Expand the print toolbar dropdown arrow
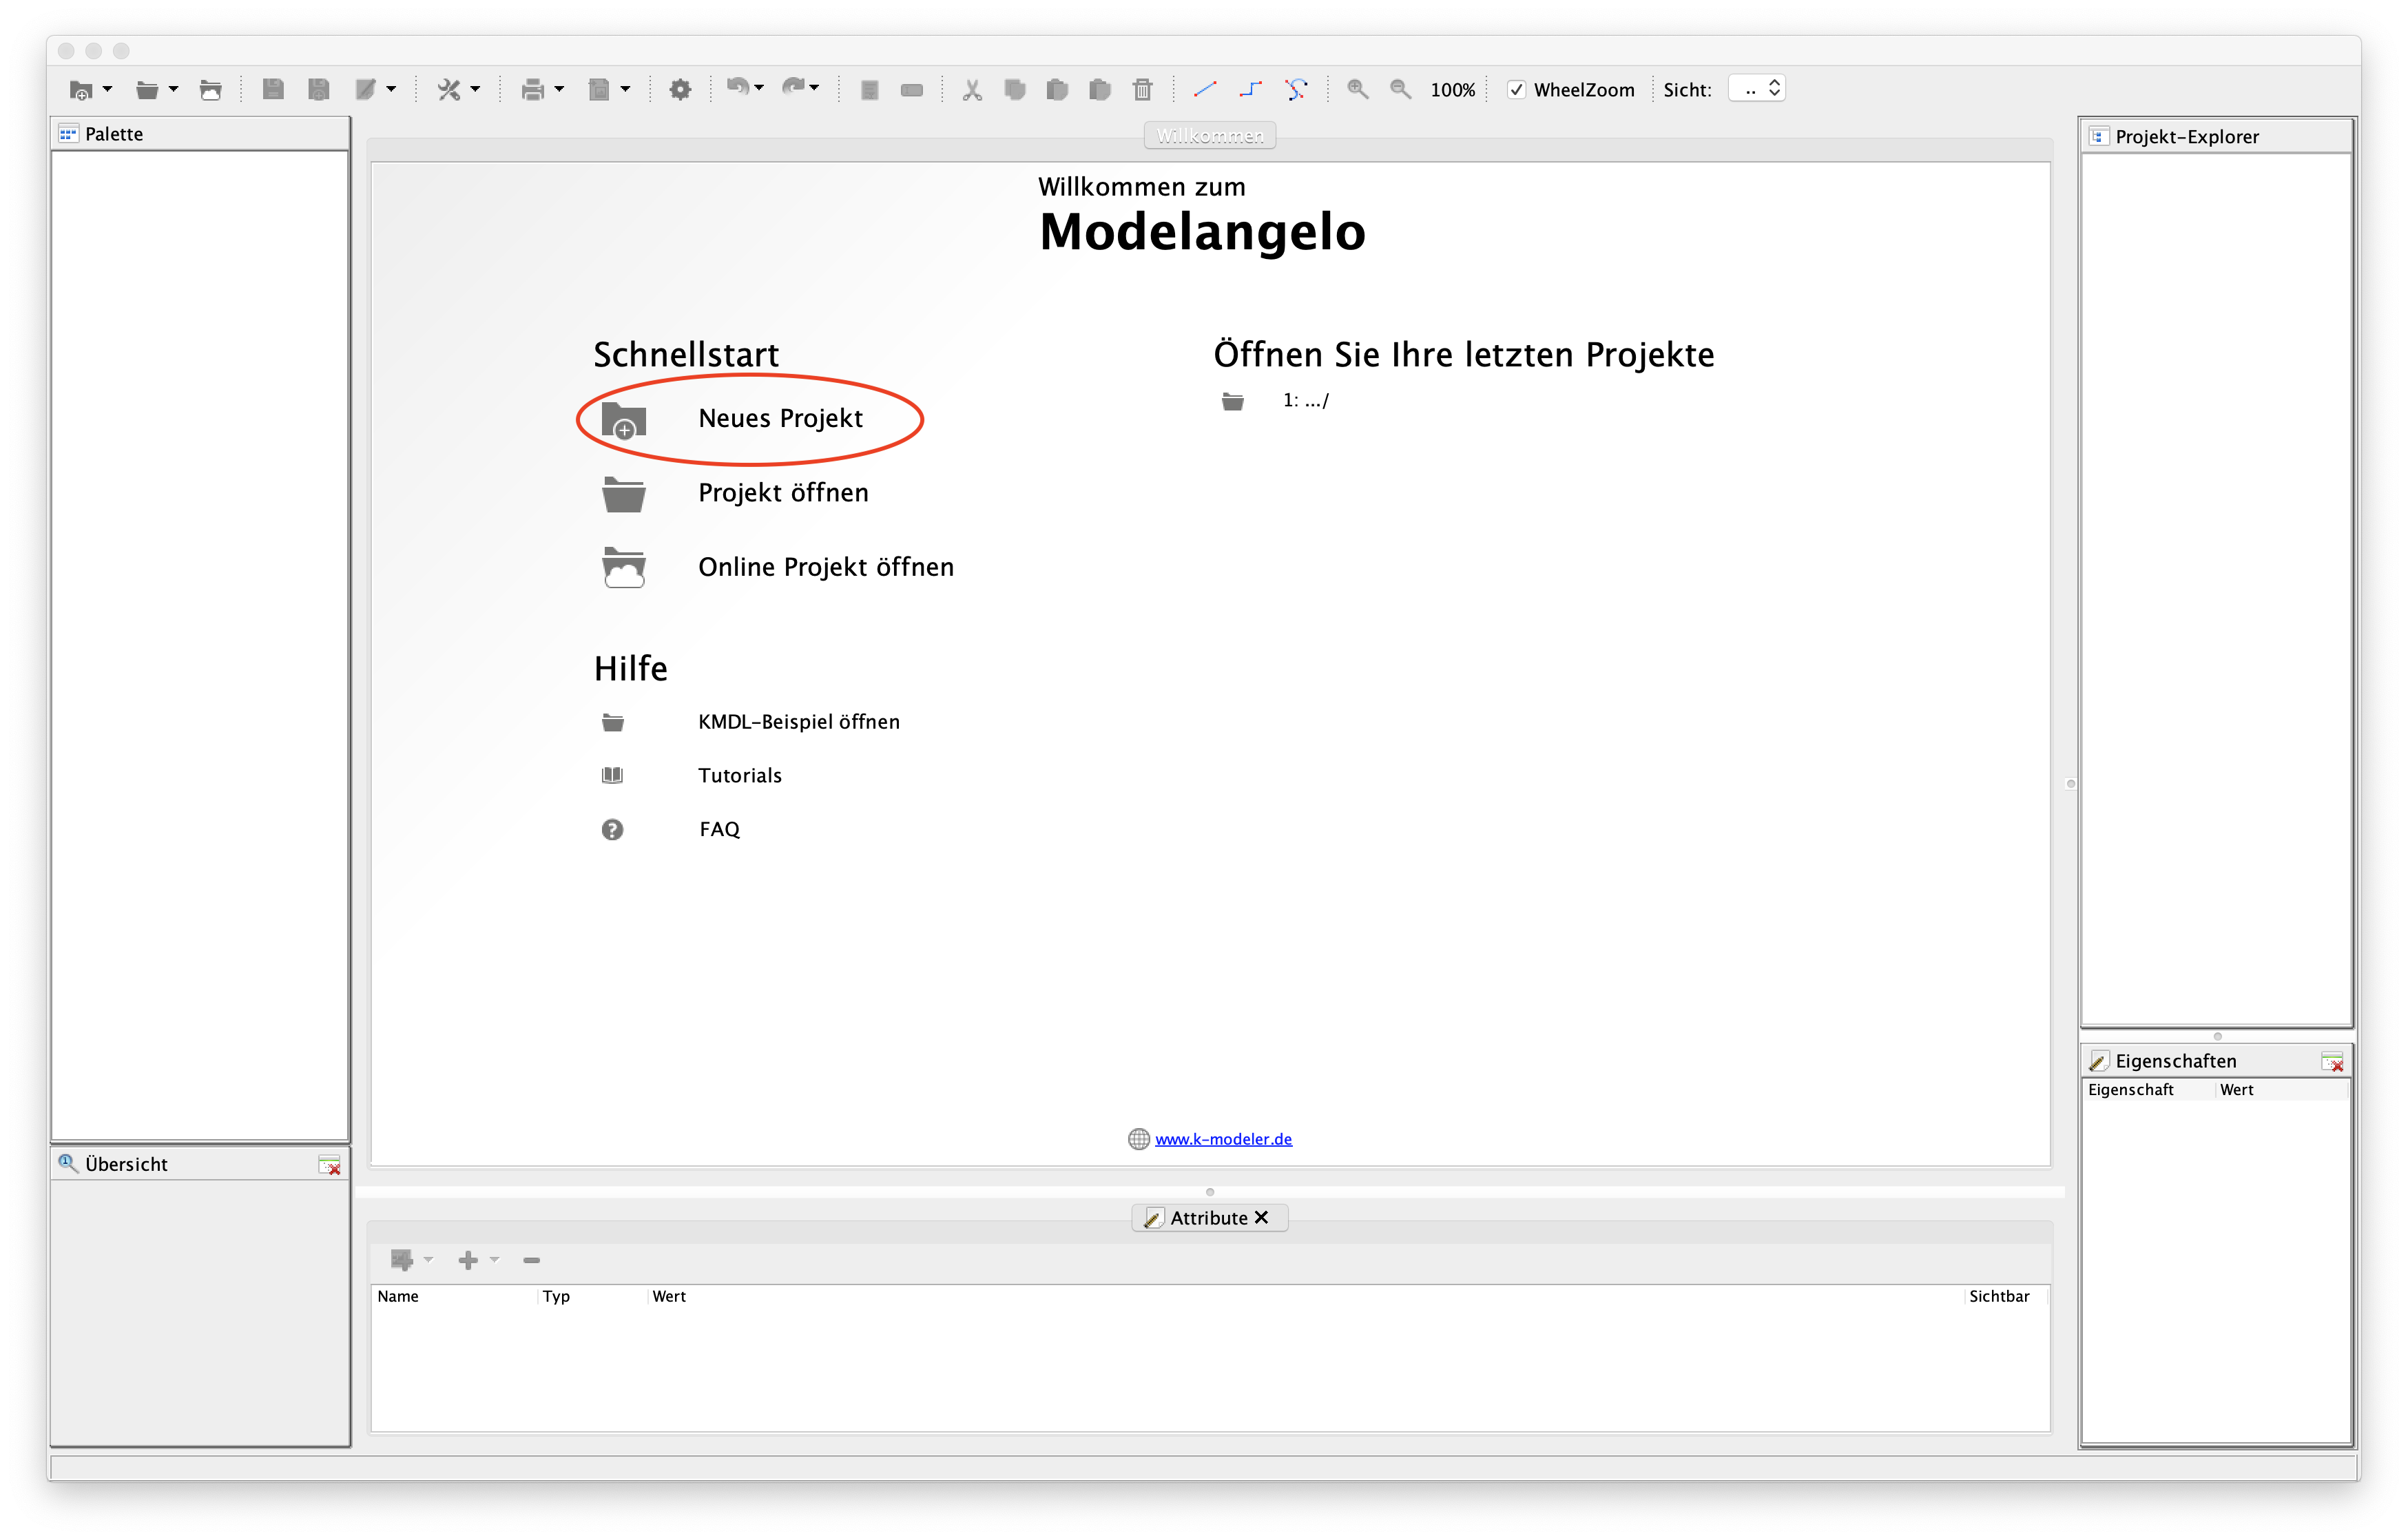 tap(559, 89)
